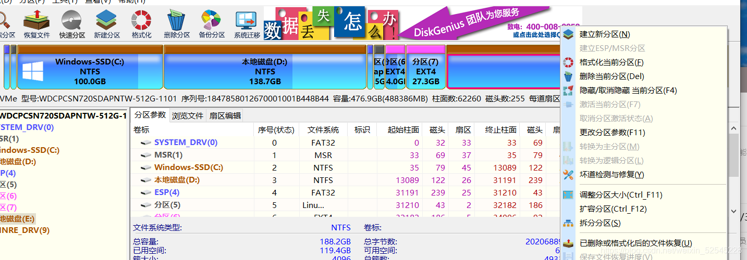The width and height of the screenshot is (747, 260).
Task: Open the 扇区编辑 tab
Action: (225, 115)
